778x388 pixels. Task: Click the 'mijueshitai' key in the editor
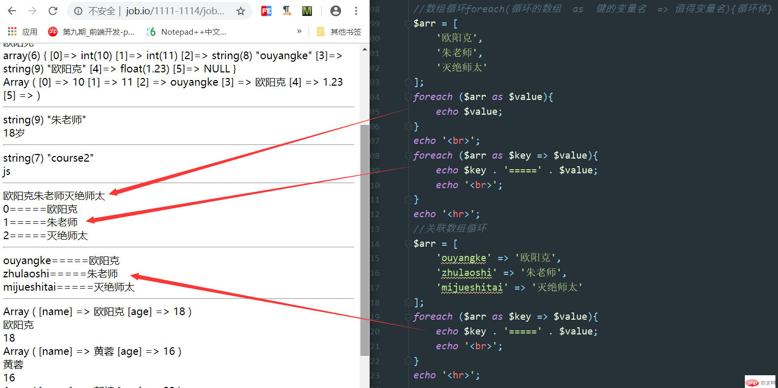pos(472,288)
